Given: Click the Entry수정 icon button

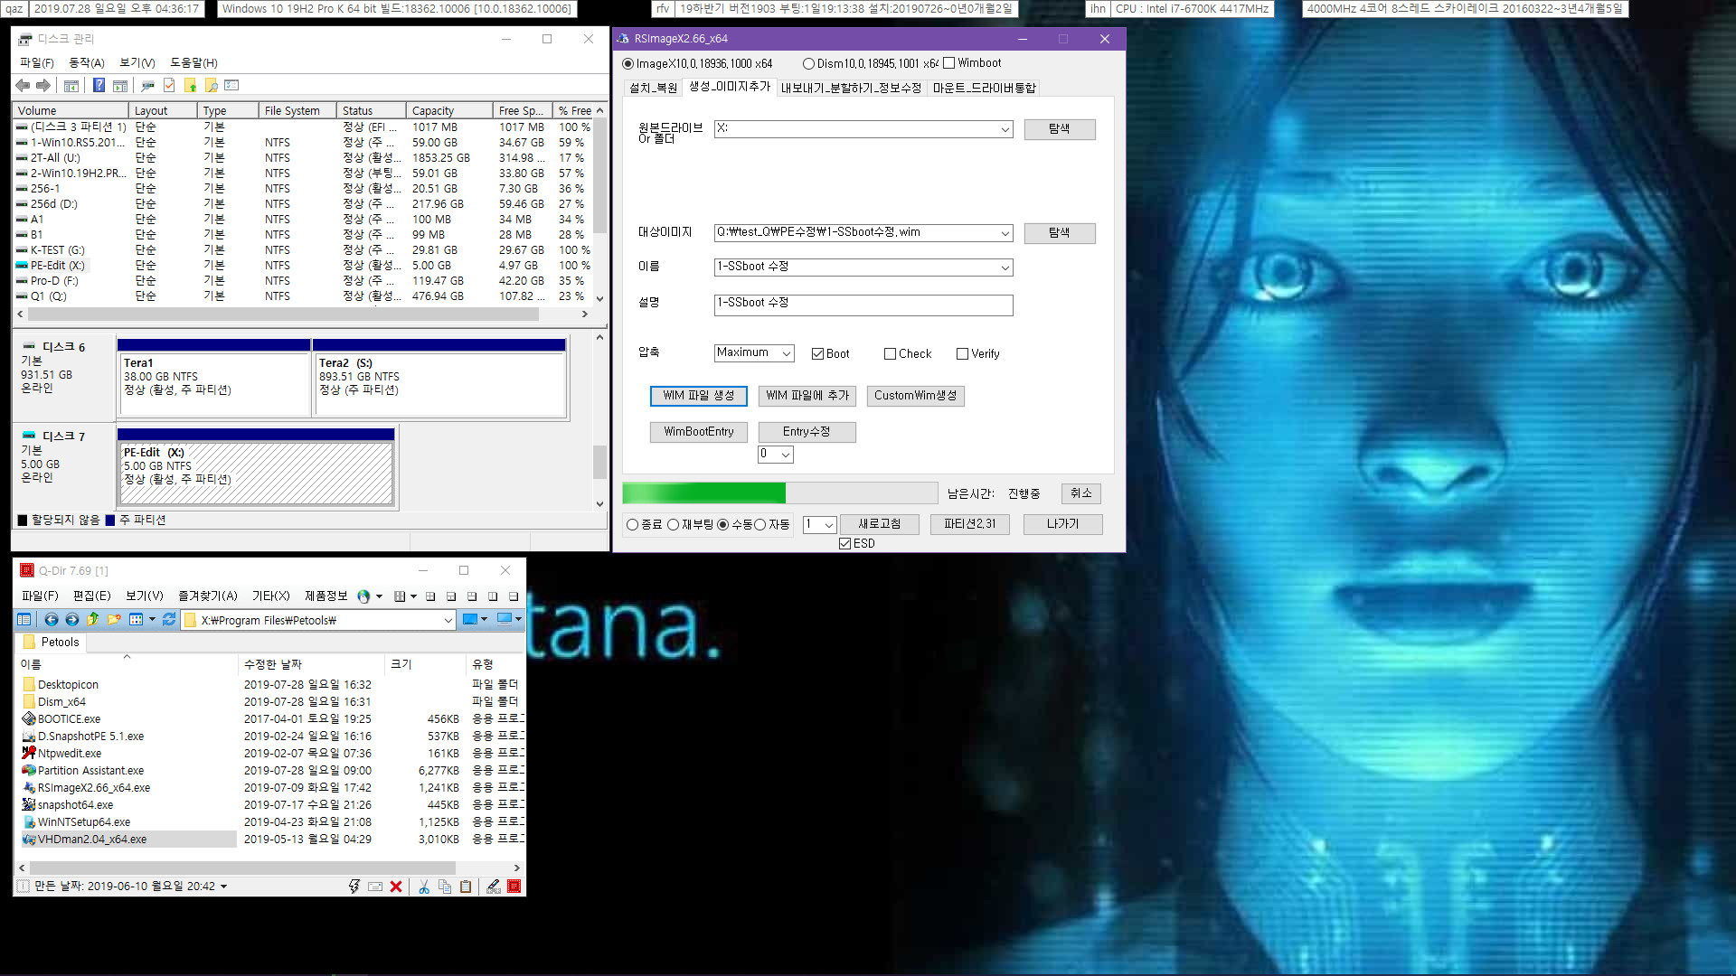Looking at the screenshot, I should pyautogui.click(x=806, y=431).
